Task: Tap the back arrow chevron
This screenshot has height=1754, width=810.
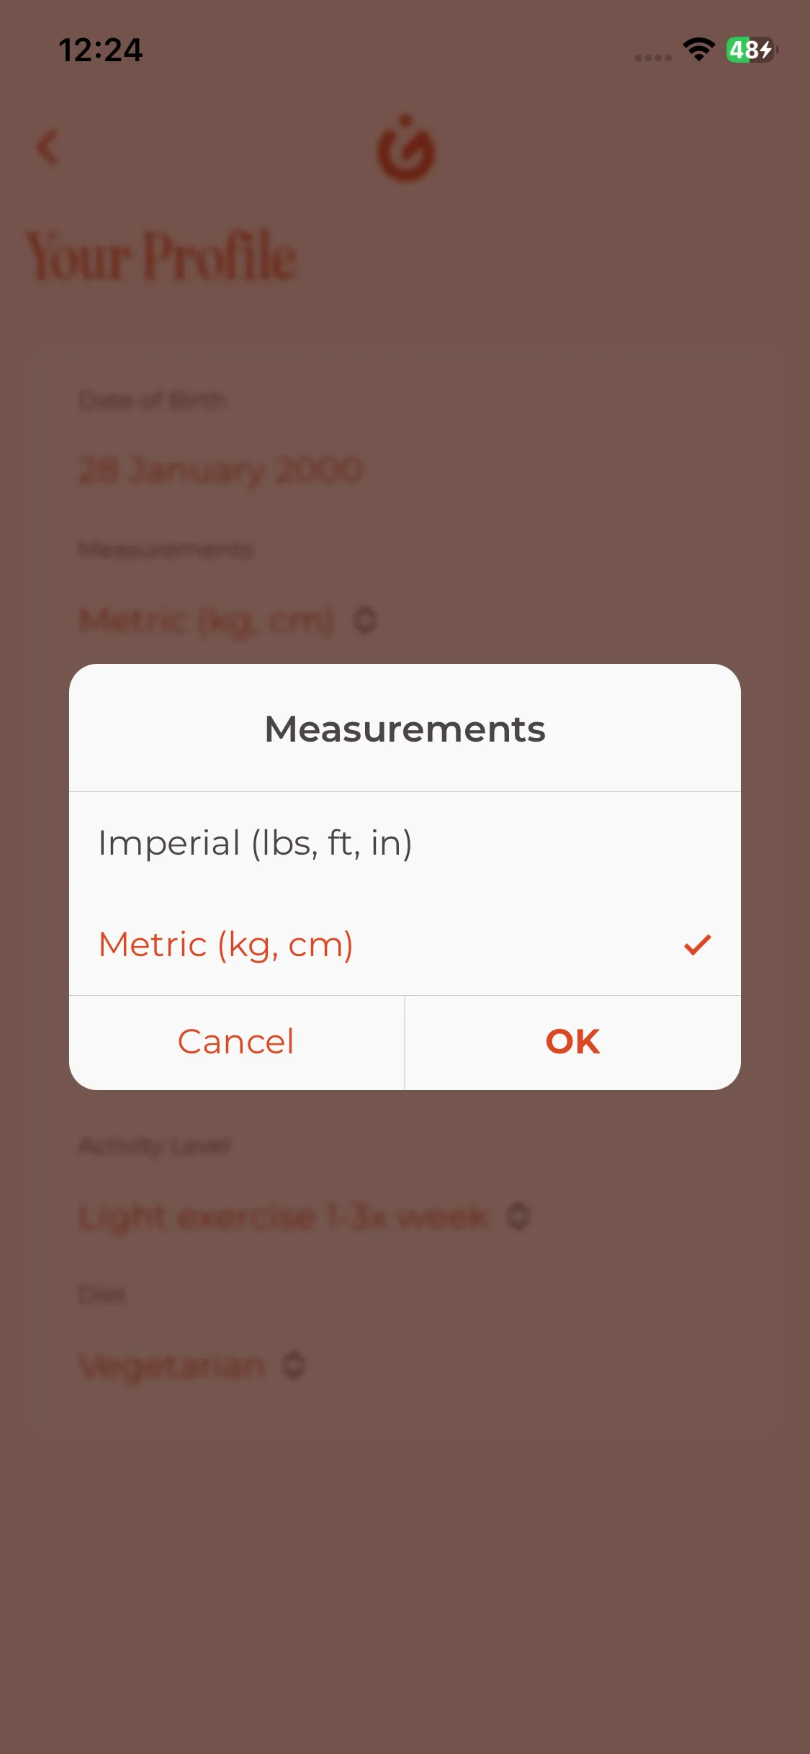Action: pyautogui.click(x=48, y=147)
